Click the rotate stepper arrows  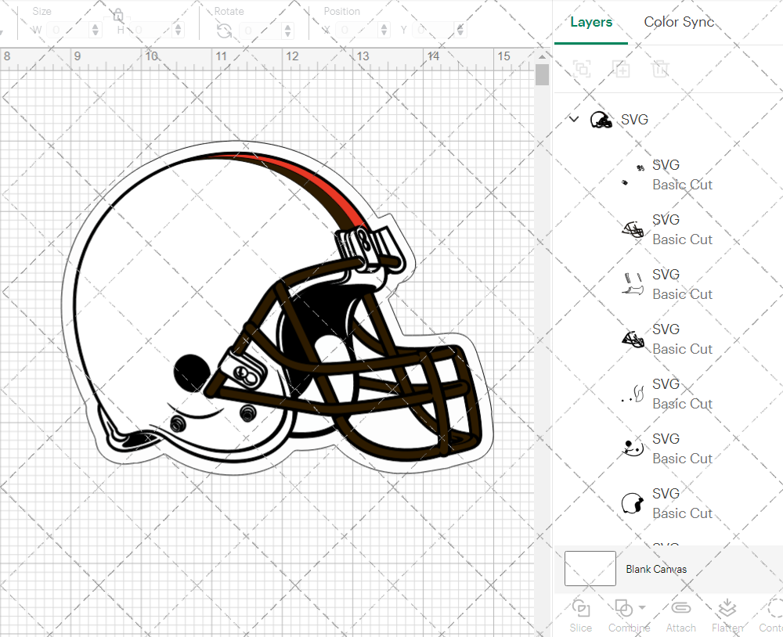(287, 31)
